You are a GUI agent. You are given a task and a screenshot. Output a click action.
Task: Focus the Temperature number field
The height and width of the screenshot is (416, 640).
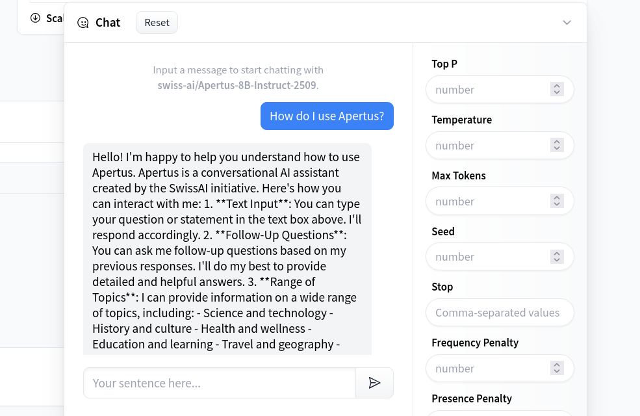click(x=500, y=146)
